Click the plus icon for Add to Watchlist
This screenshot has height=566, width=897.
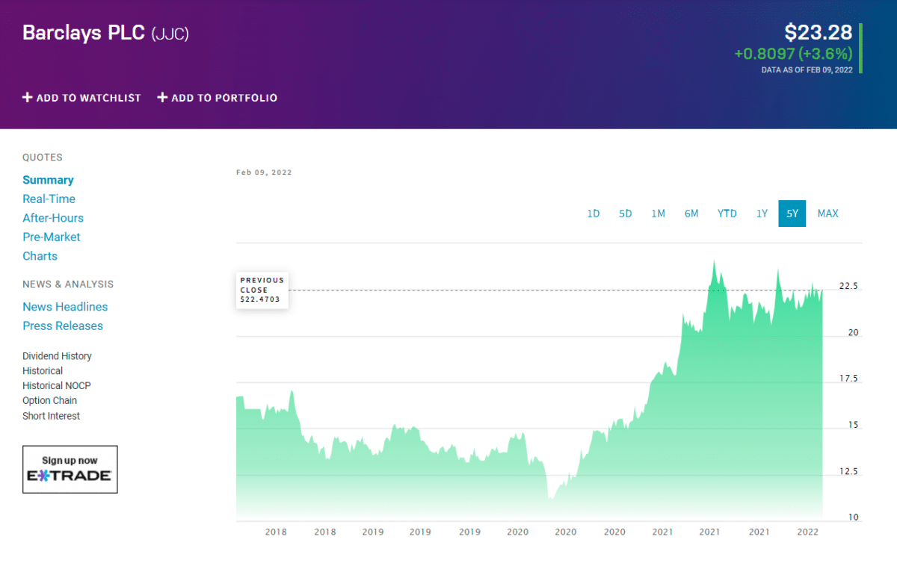28,98
